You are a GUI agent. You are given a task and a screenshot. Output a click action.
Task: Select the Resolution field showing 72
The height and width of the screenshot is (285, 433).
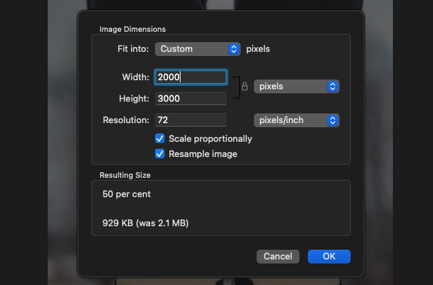[x=191, y=120]
